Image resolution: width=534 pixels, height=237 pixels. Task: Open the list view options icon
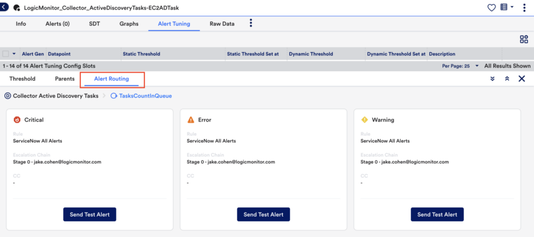coord(504,7)
